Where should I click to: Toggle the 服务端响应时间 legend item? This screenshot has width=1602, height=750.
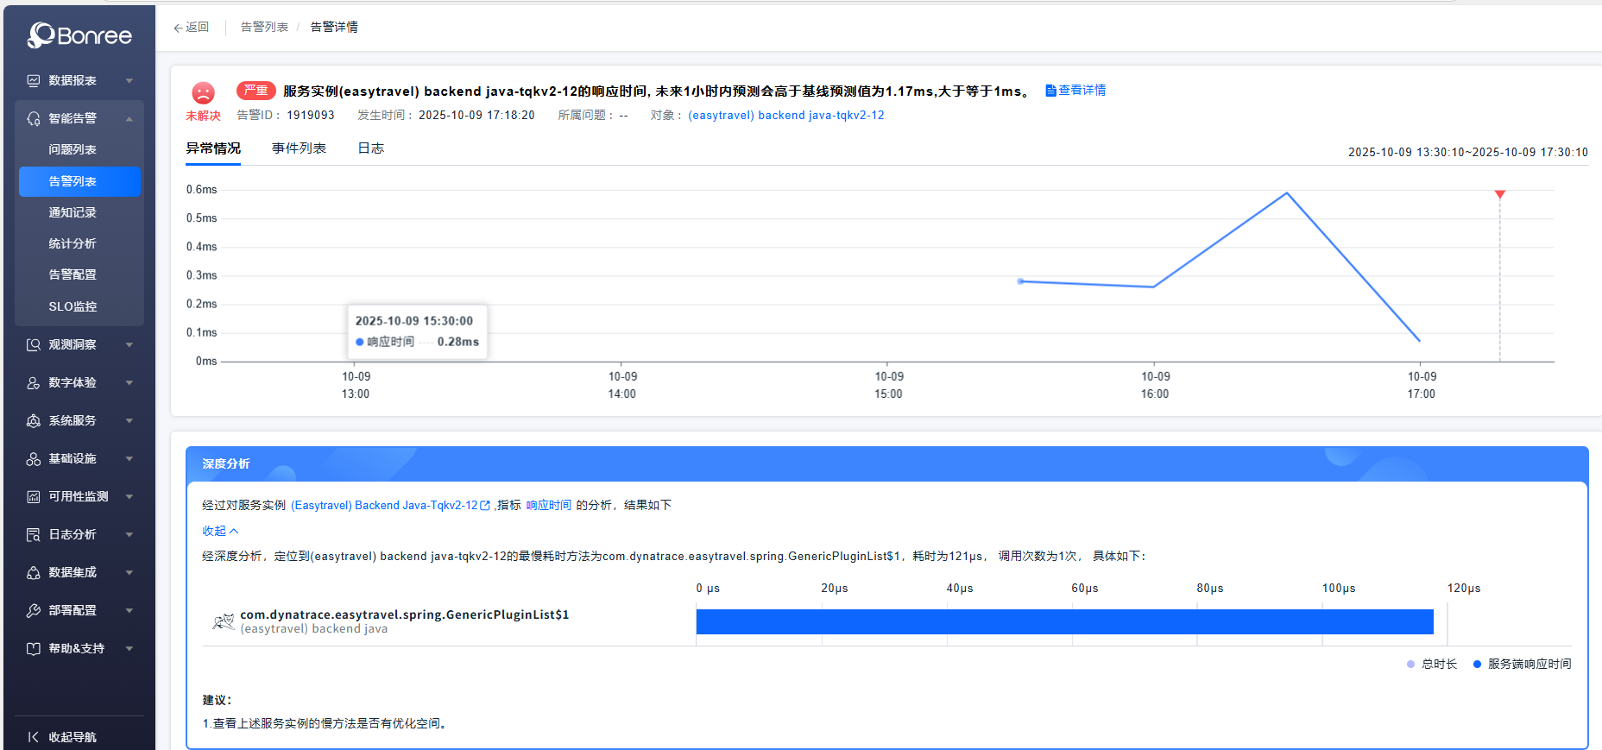[x=1522, y=664]
